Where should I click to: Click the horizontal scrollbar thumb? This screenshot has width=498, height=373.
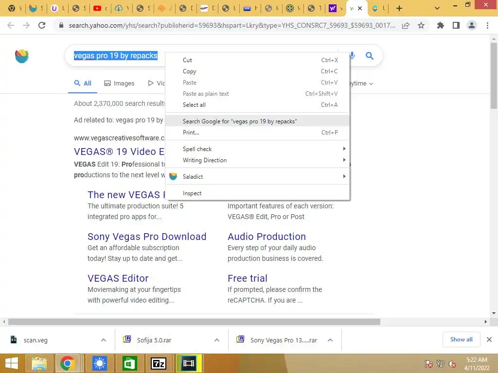coord(194,322)
